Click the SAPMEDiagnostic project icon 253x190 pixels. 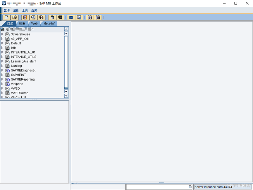pos(8,70)
